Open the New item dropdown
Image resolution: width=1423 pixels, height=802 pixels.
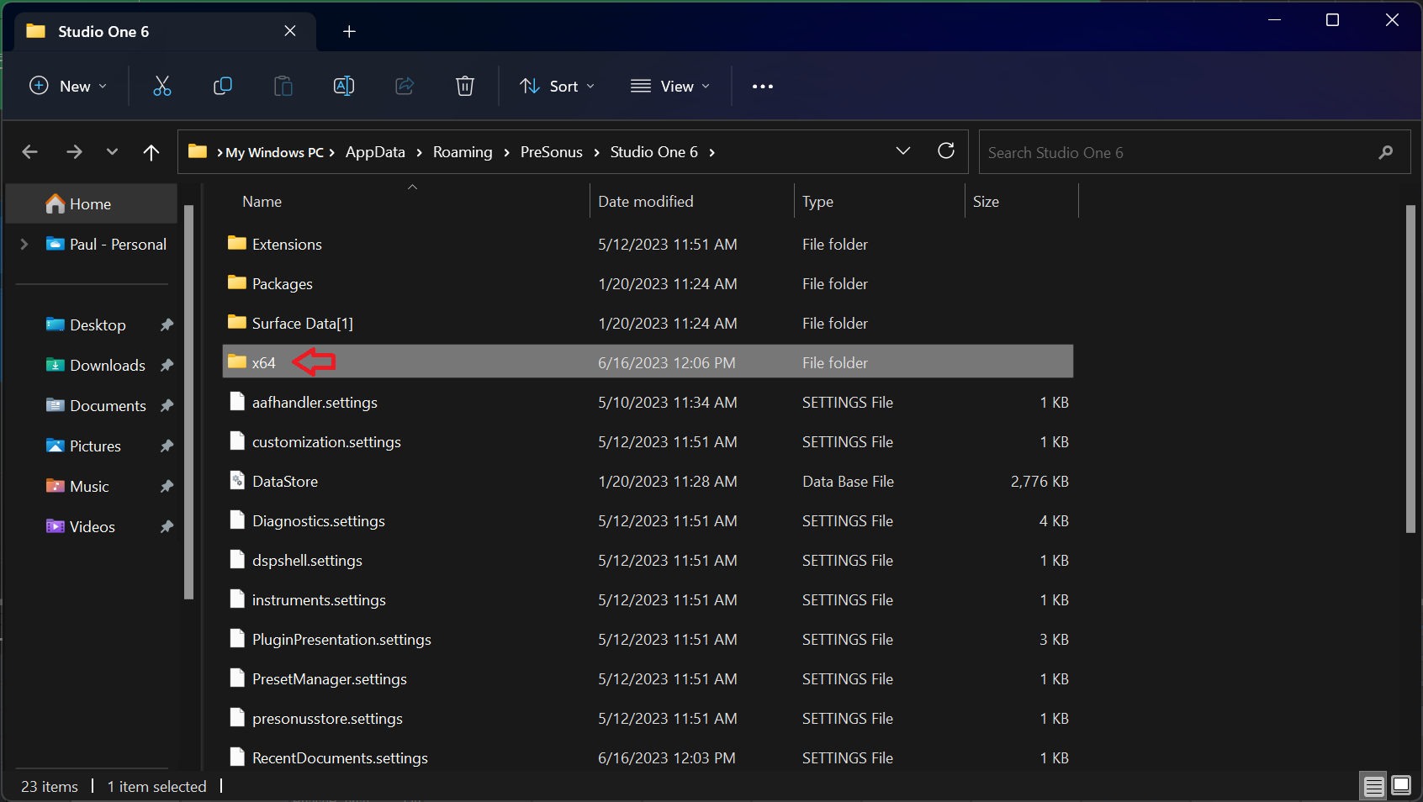69,86
